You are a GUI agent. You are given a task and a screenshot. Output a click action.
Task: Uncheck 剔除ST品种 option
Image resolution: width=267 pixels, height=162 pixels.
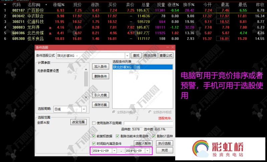coord(154,136)
